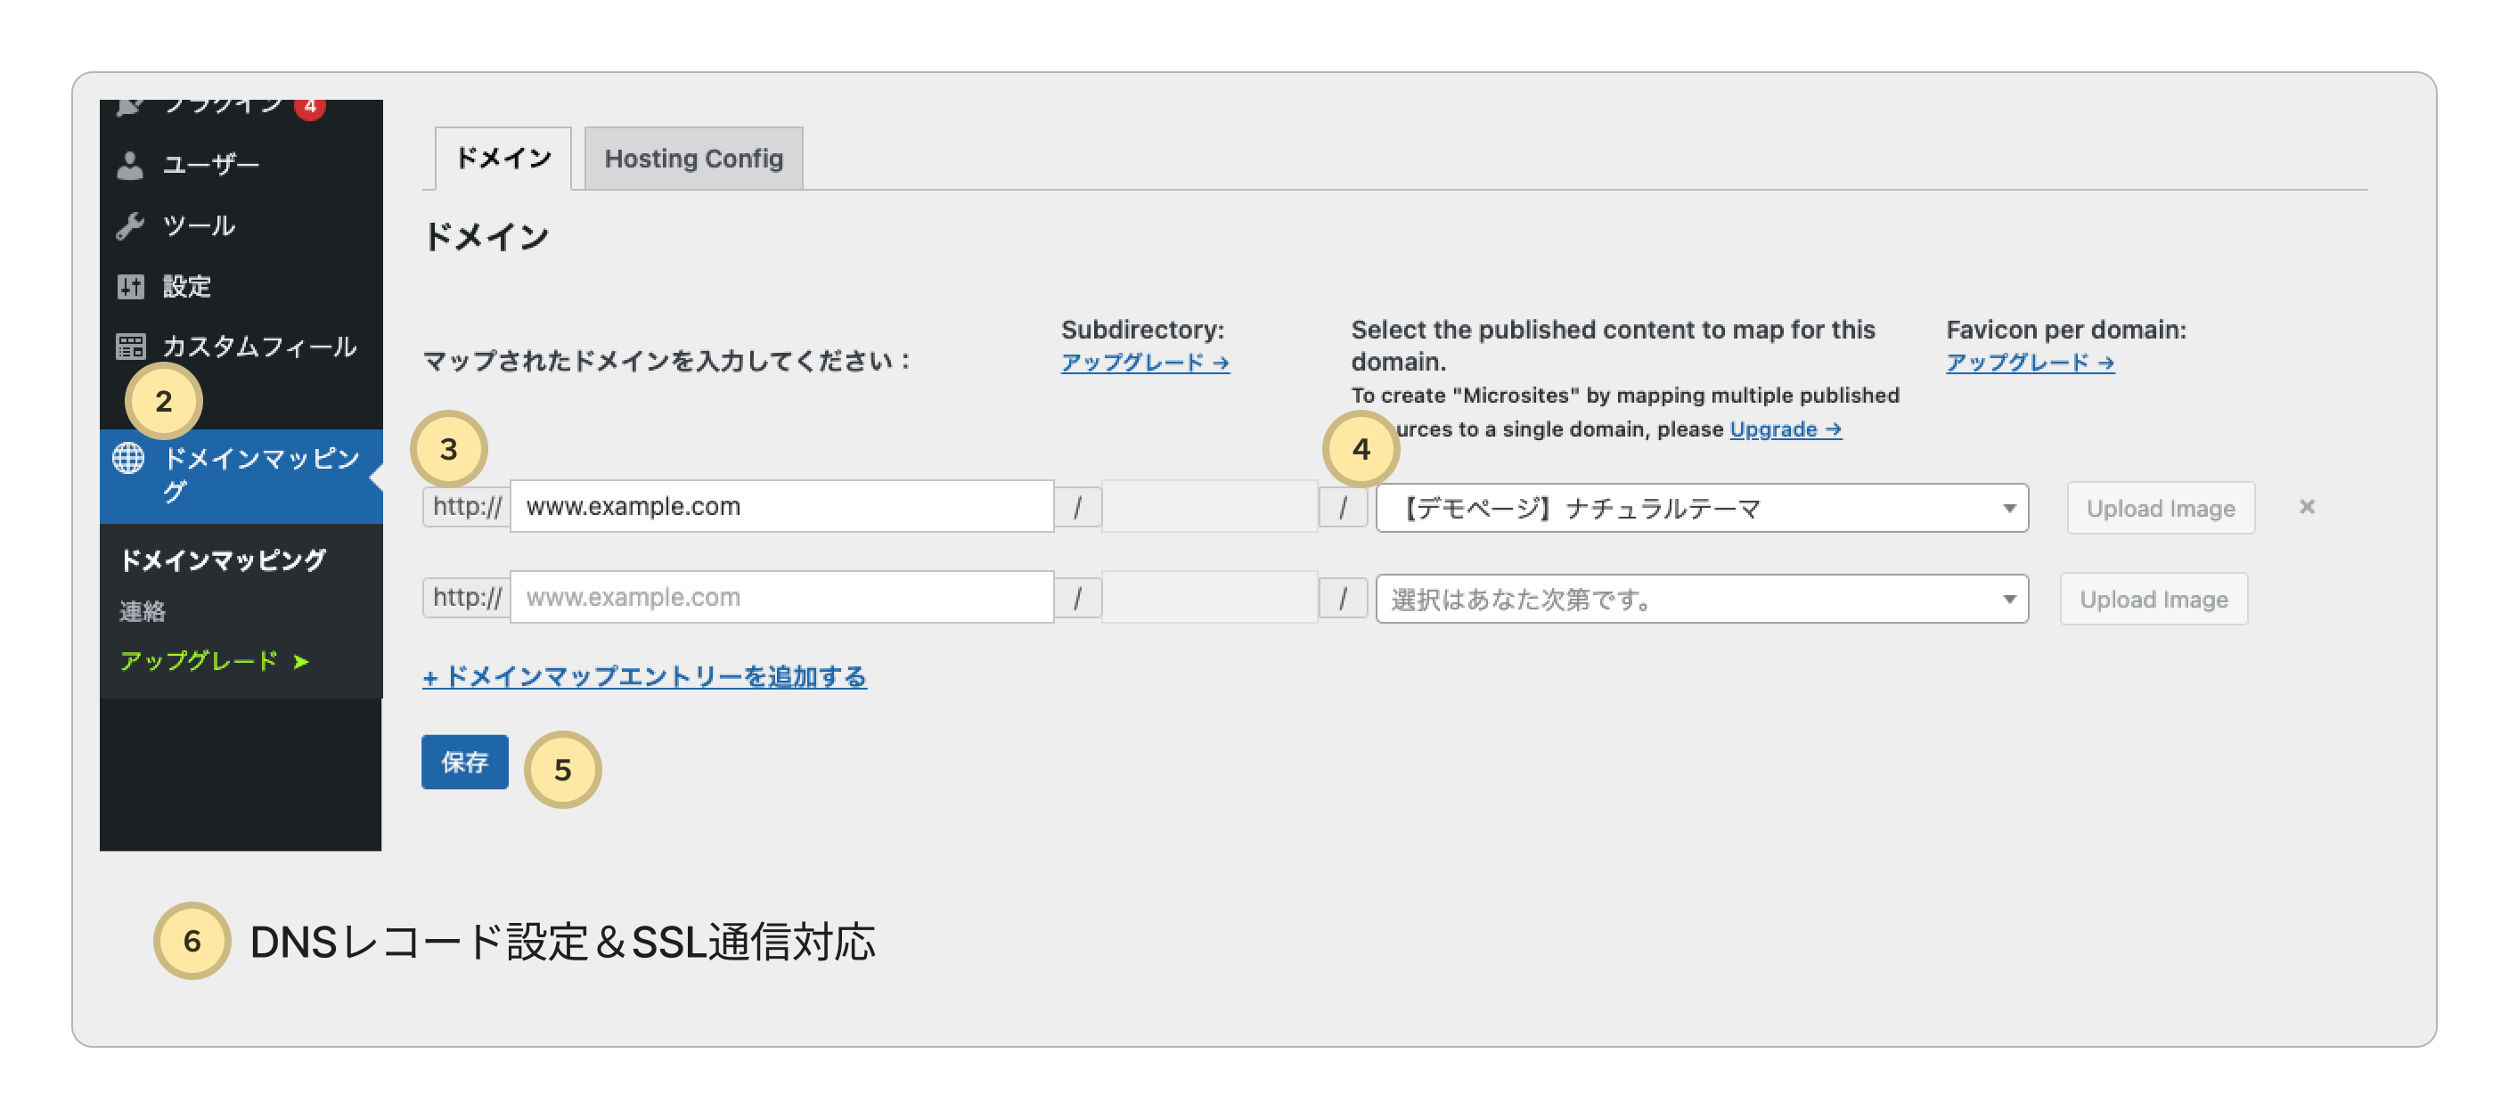Click the Settings sliders icon
This screenshot has height=1119, width=2509.
coord(129,286)
